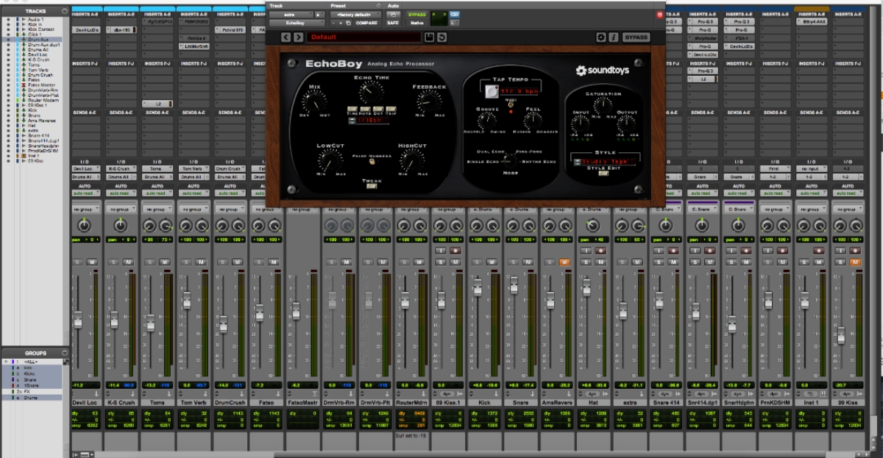Viewport: 883px width, 458px height.
Task: Open the Devil-LoDis insert on Devil Loc strip
Action: click(x=87, y=30)
